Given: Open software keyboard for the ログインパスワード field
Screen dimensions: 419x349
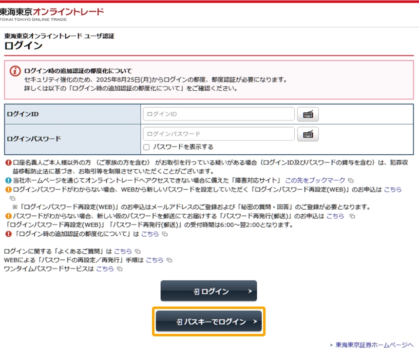Looking at the screenshot, I should point(307,134).
